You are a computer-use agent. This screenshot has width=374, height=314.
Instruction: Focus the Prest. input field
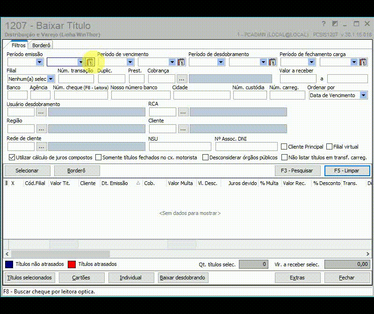[x=137, y=78]
